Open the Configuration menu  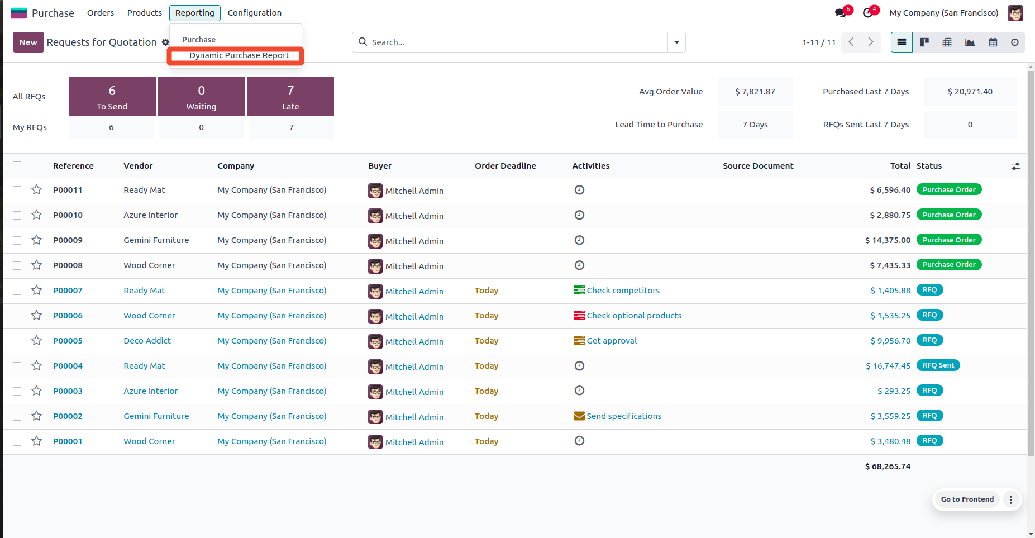click(254, 13)
